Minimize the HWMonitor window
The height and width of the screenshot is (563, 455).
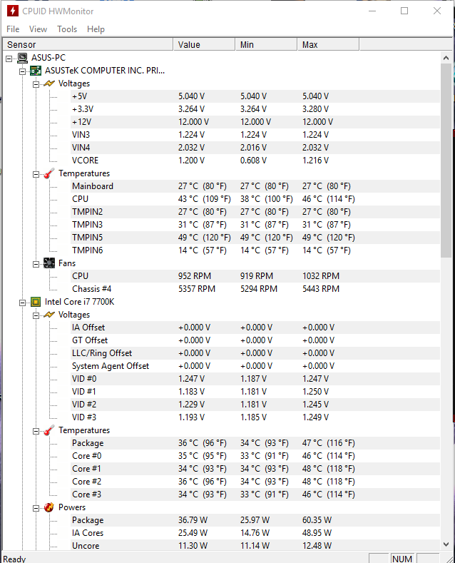click(372, 11)
